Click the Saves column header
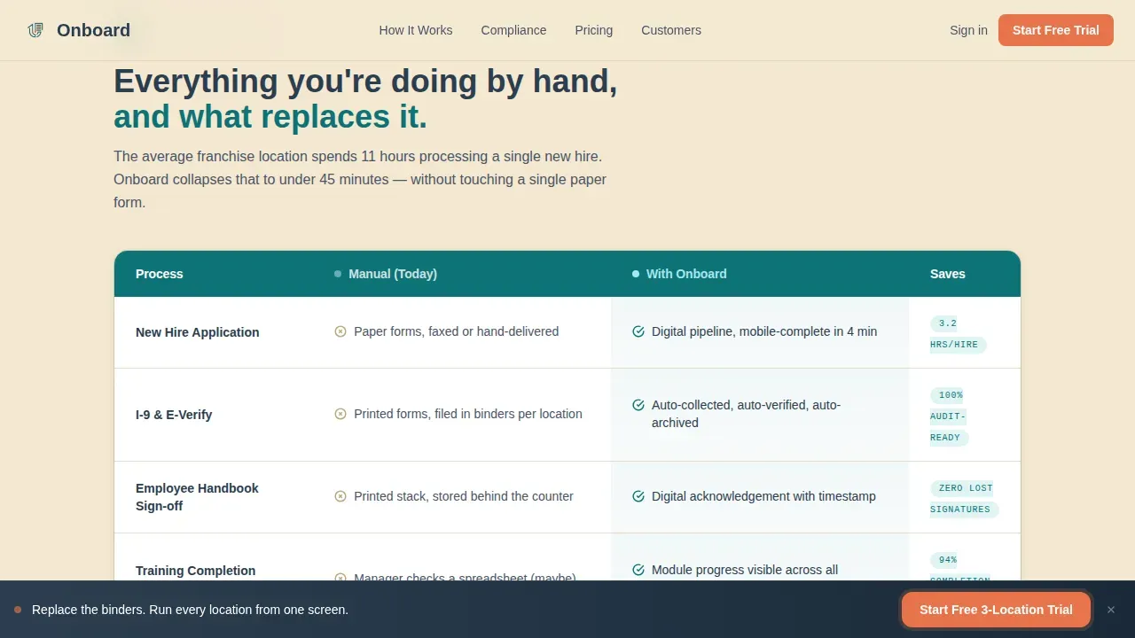Image resolution: width=1135 pixels, height=638 pixels. point(948,274)
